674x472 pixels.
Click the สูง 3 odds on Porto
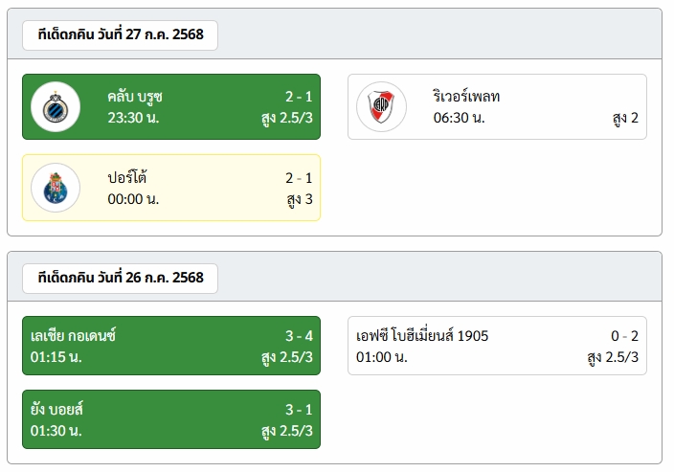point(300,199)
